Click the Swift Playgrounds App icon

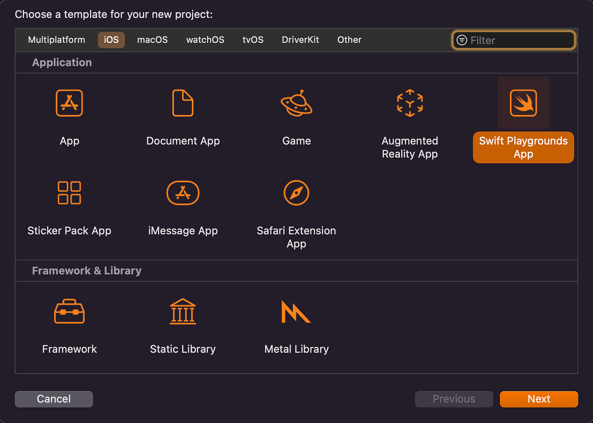point(523,103)
